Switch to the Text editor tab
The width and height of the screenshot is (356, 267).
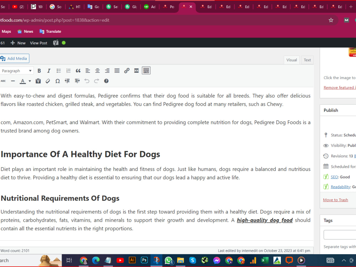(x=307, y=60)
